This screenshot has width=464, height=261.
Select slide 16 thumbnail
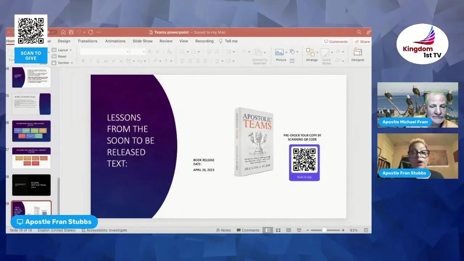[x=32, y=131]
